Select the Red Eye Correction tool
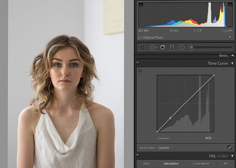Viewport: 236px width, 168px height. [163, 47]
